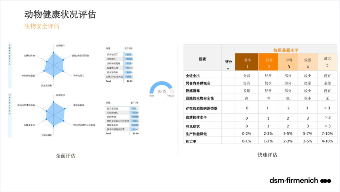Select the 生产性能降低 row label
Screen dimensions: 340x192
click(x=196, y=134)
